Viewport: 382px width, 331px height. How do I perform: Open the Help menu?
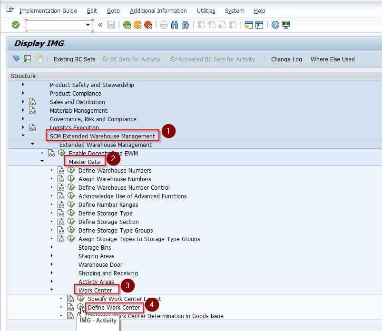tap(259, 11)
